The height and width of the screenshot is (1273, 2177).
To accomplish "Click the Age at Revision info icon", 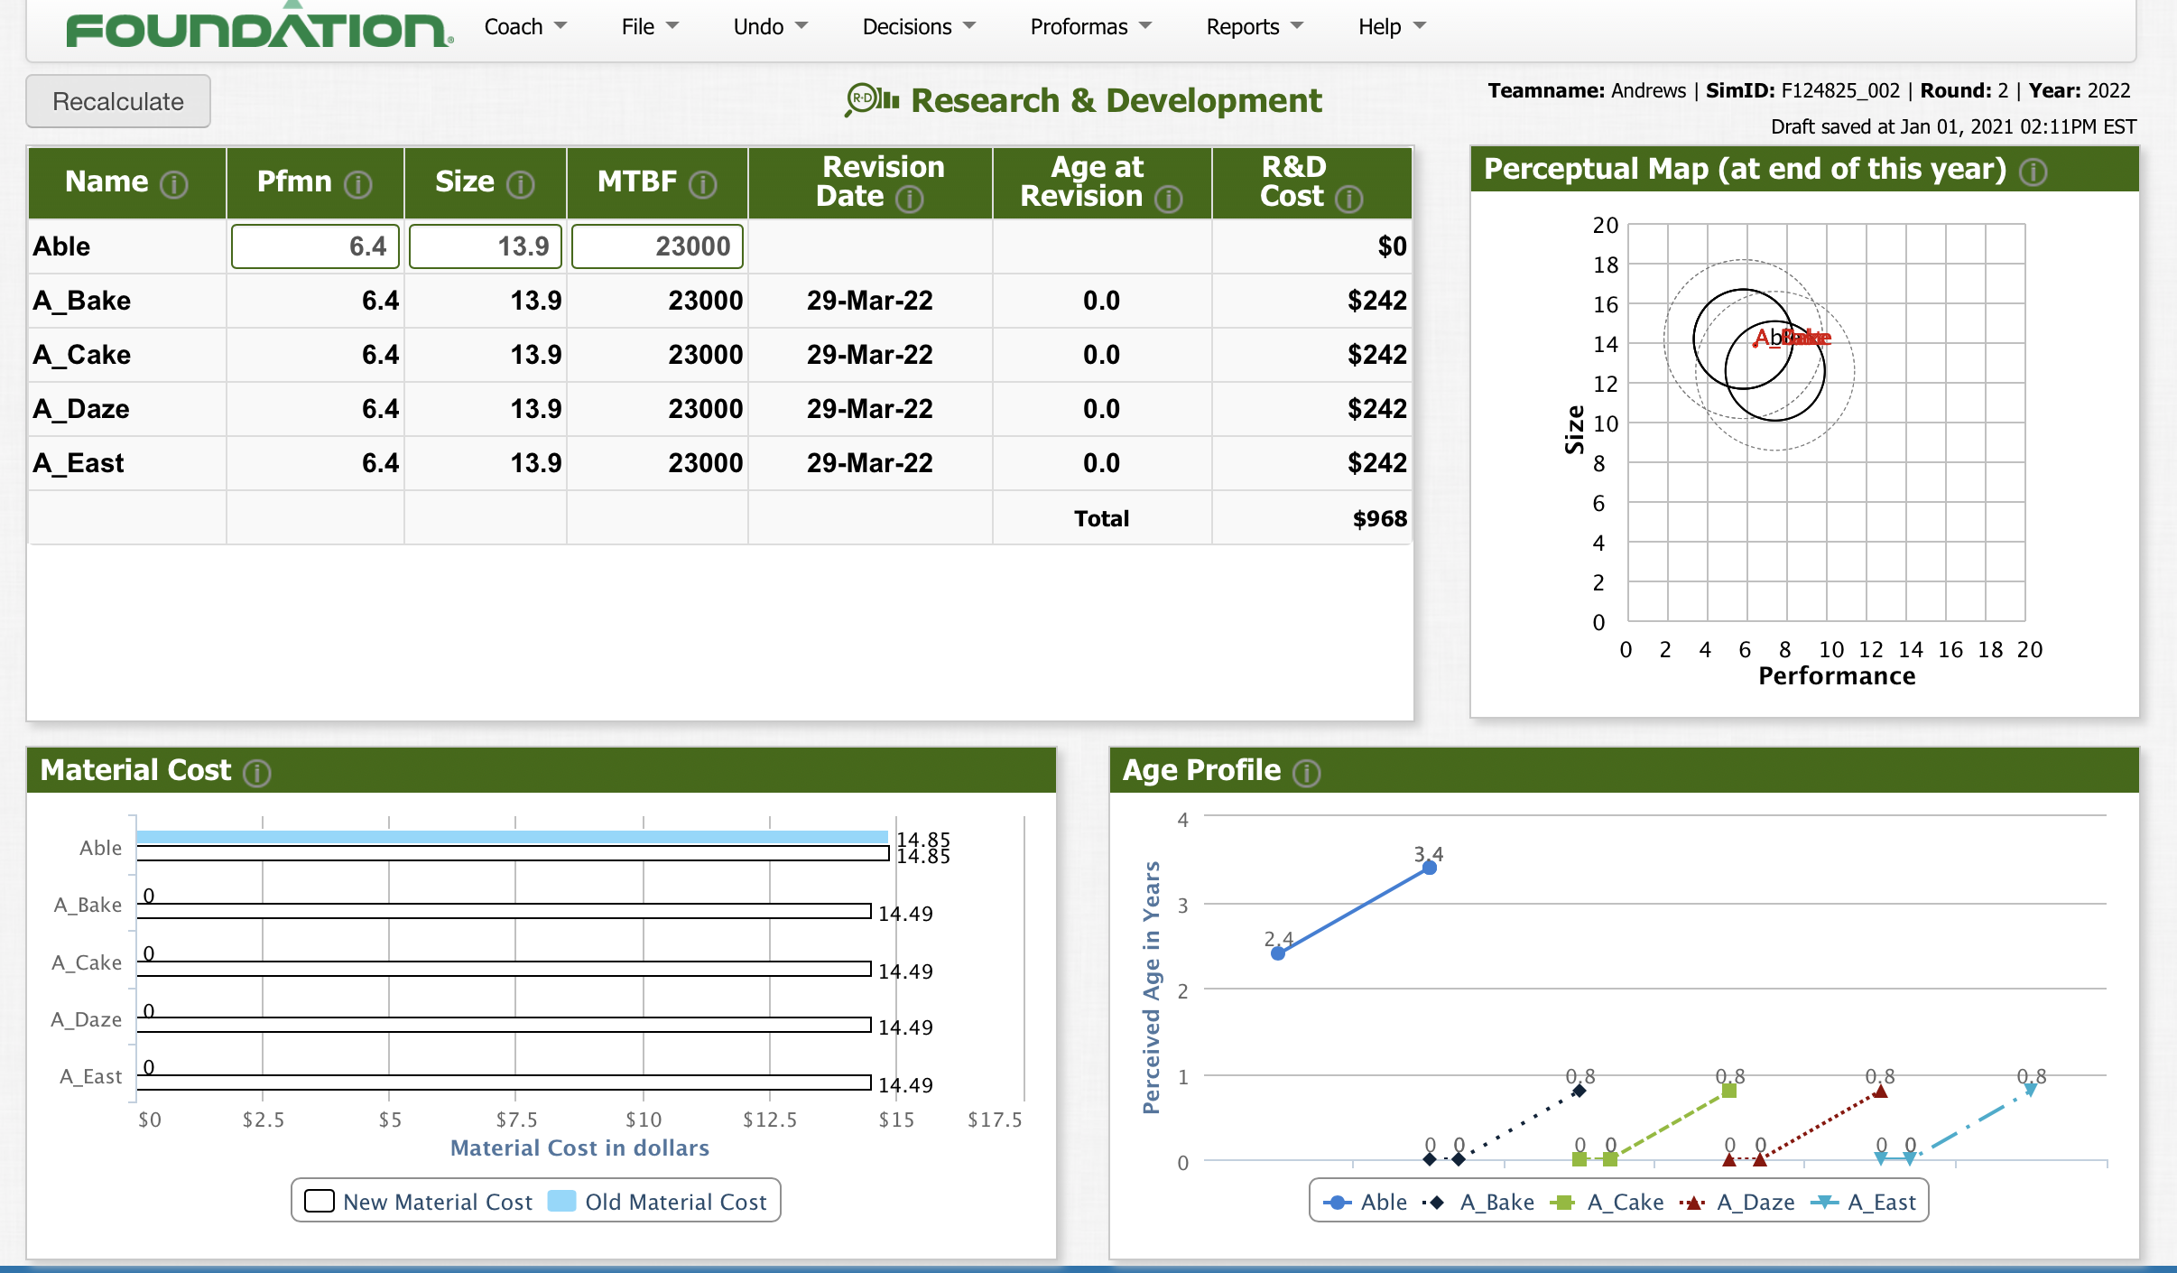I will 1169,199.
